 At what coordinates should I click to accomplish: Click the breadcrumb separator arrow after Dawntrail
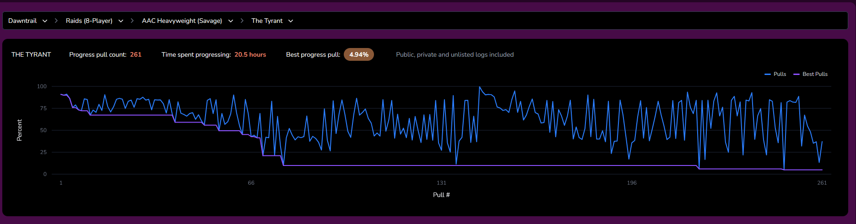(56, 21)
